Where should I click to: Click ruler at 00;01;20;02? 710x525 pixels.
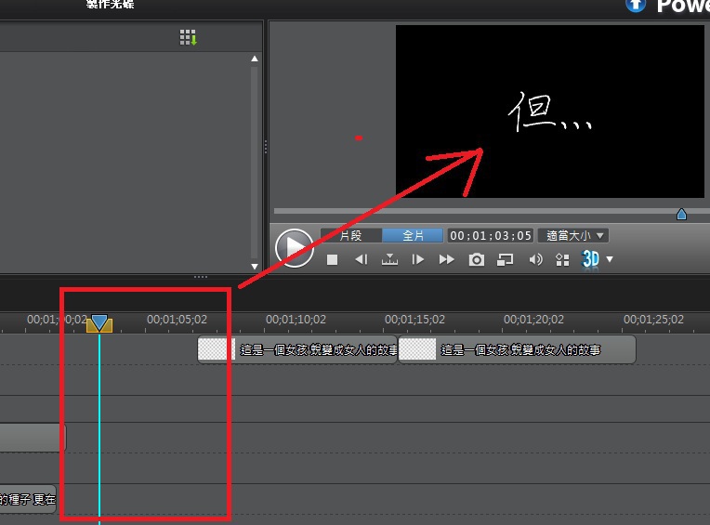pyautogui.click(x=533, y=320)
